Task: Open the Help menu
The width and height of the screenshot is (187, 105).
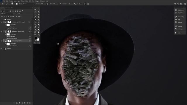Action: 47,1
